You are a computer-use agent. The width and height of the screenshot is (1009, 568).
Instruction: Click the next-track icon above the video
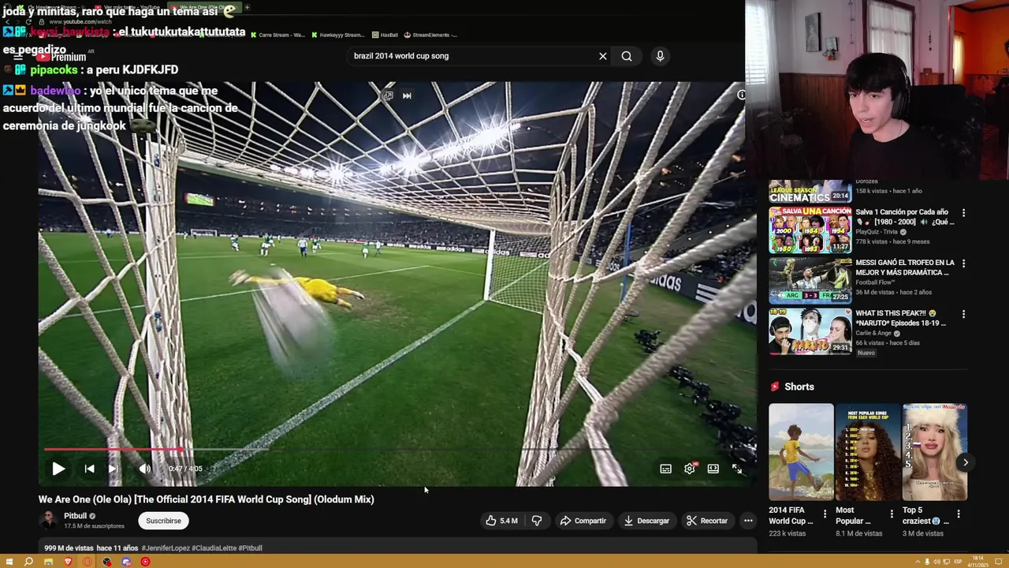407,95
